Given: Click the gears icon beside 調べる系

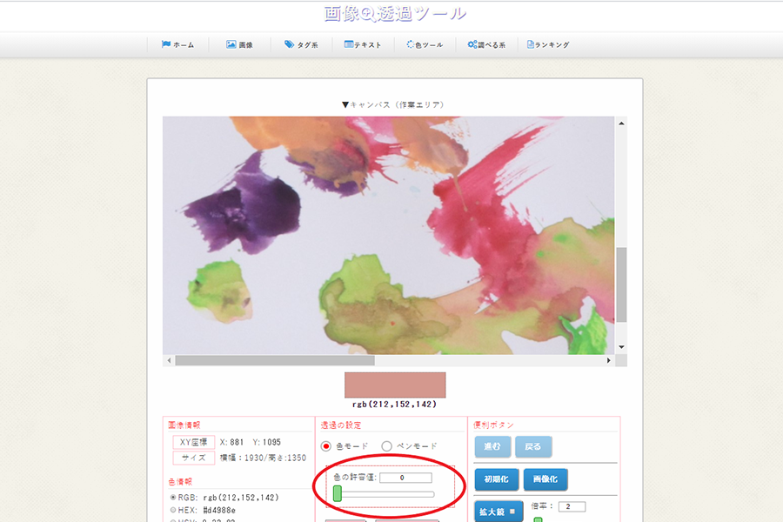Looking at the screenshot, I should [472, 44].
